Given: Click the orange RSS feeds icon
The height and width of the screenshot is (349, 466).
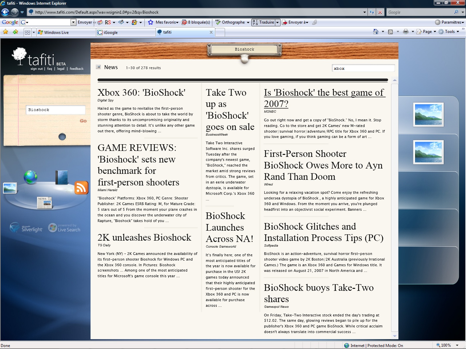Looking at the screenshot, I should [81, 188].
